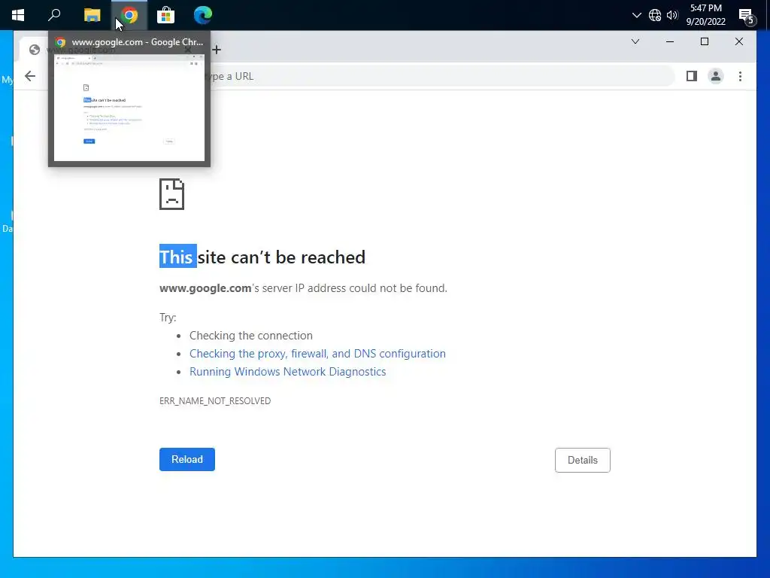Go back with Chrome back arrow
Image resolution: width=770 pixels, height=578 pixels.
point(30,76)
